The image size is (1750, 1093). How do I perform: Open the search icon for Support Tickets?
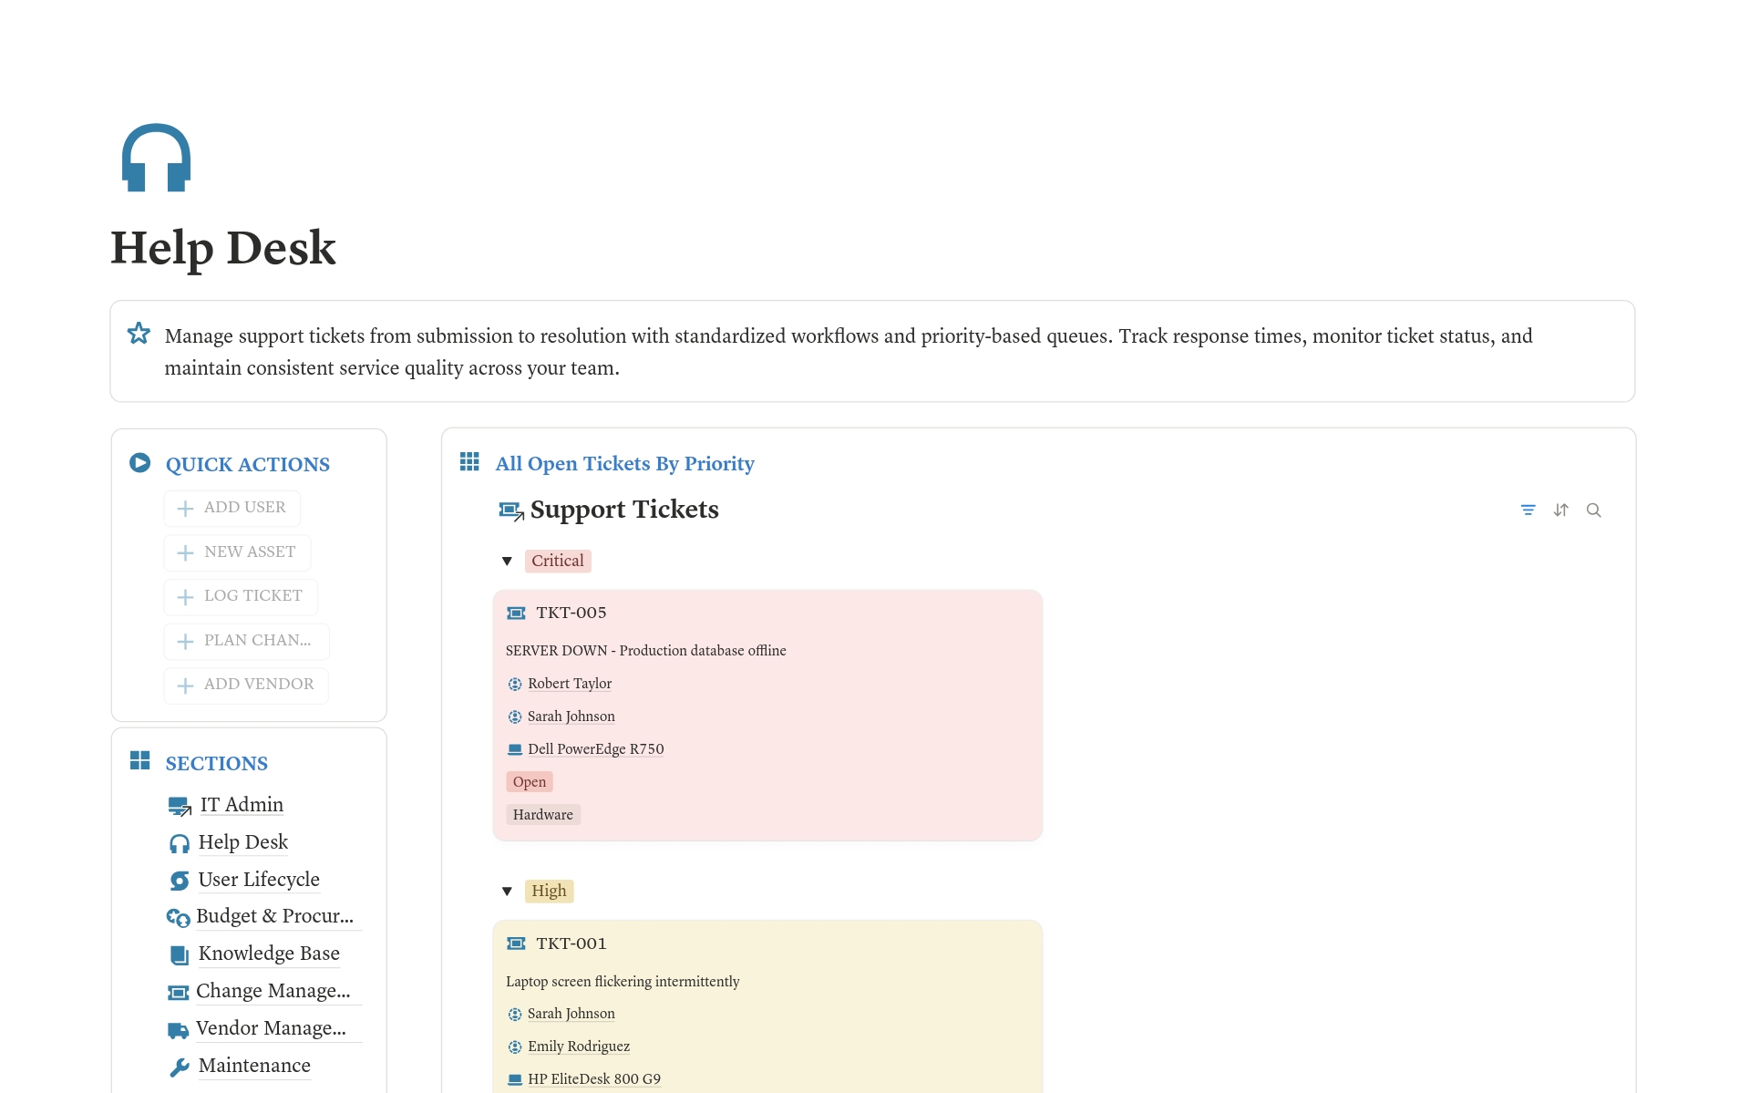1594,510
